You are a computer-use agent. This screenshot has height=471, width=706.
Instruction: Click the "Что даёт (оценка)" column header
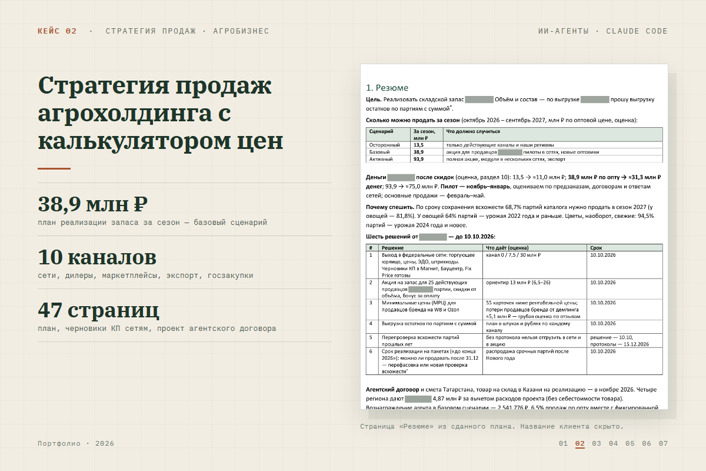pyautogui.click(x=535, y=248)
